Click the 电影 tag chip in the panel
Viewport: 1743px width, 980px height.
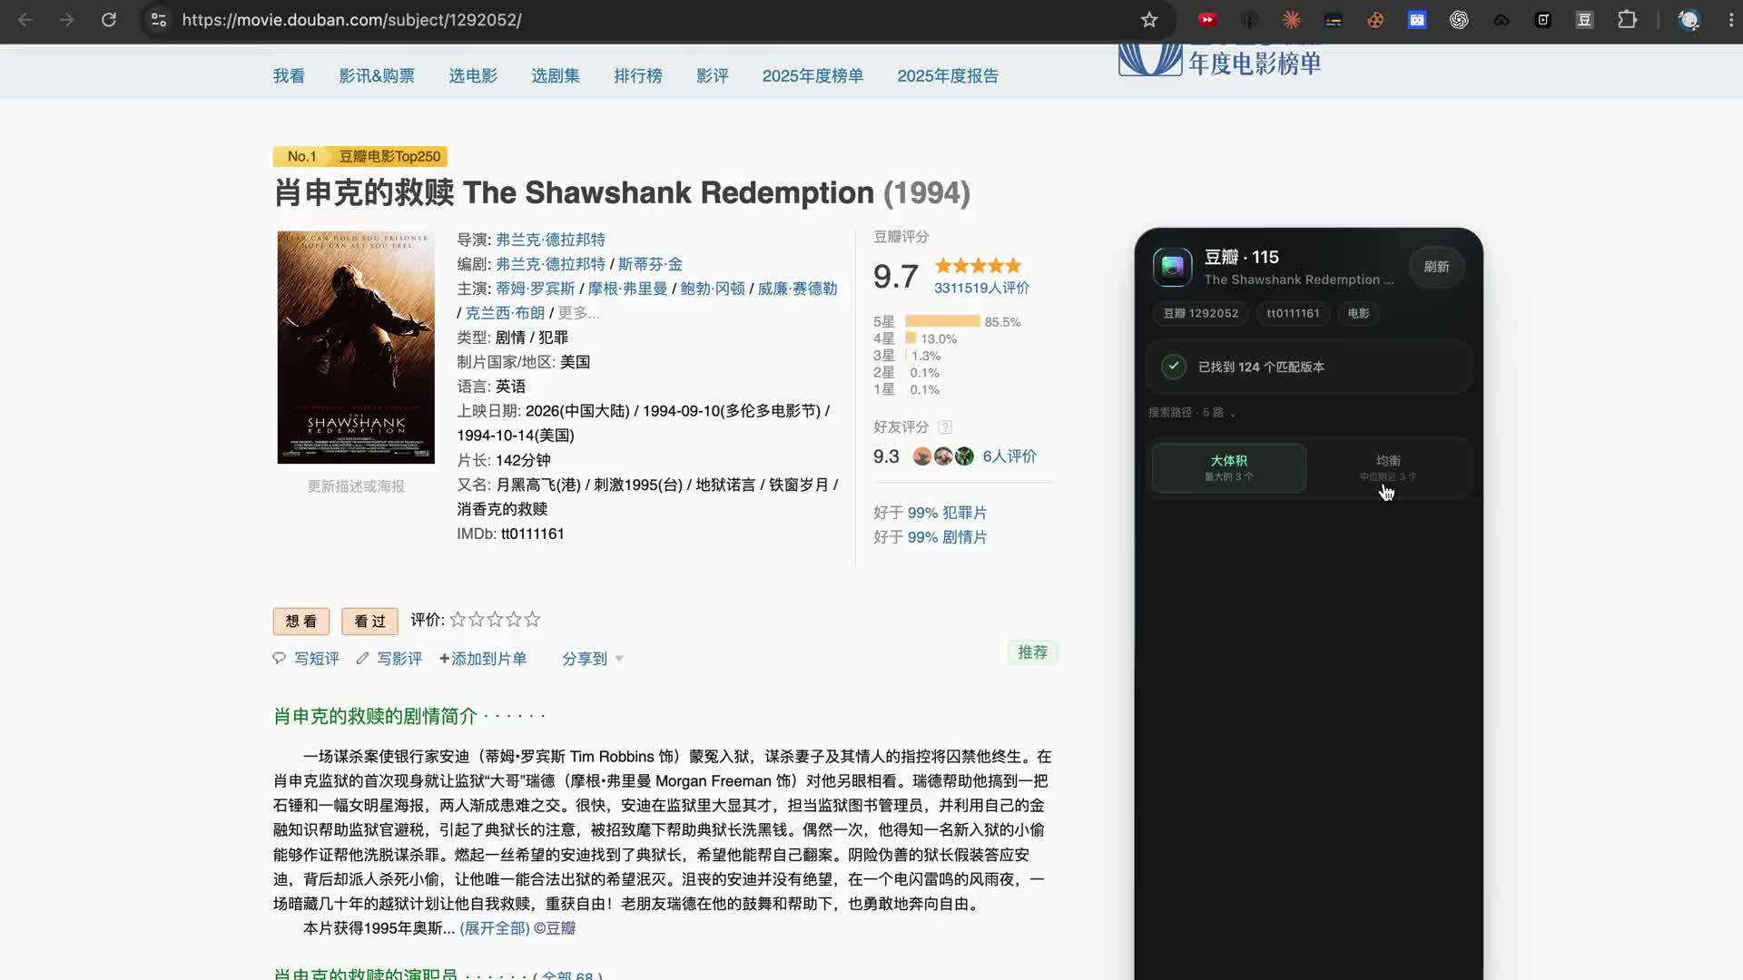point(1358,313)
